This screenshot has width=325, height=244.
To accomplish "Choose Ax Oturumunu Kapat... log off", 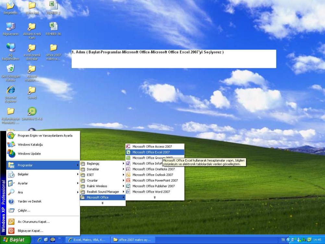I will pos(43,222).
